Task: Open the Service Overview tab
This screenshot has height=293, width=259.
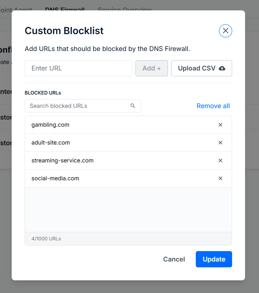Action: (x=124, y=9)
